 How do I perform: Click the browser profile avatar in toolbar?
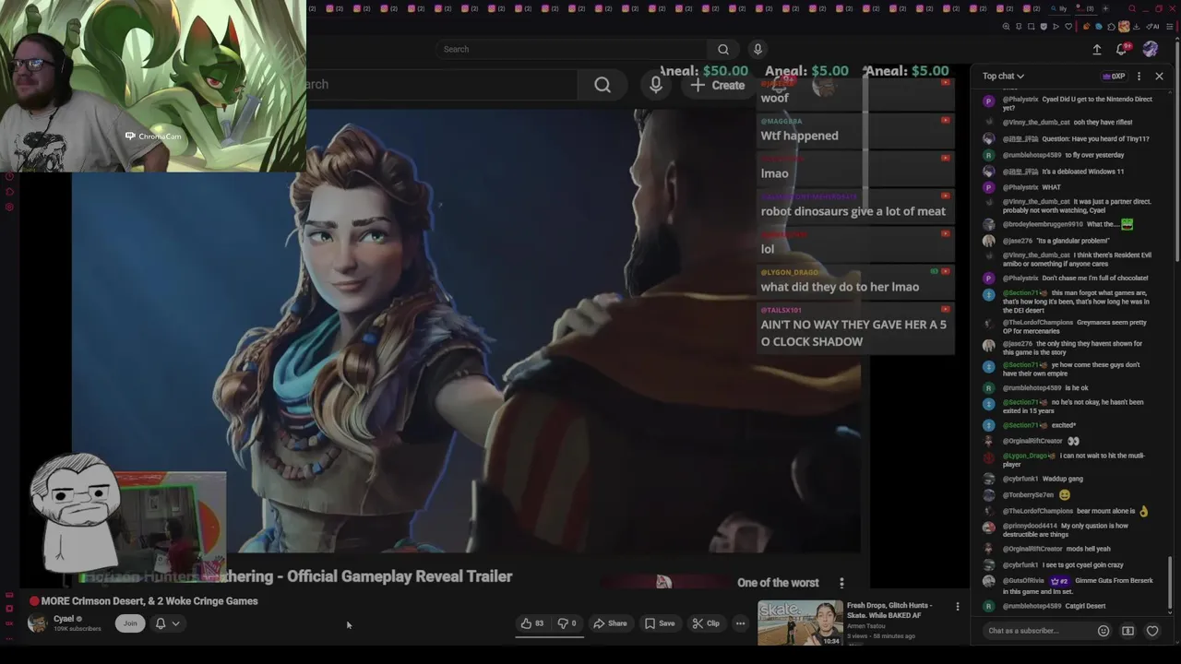pos(1124,27)
